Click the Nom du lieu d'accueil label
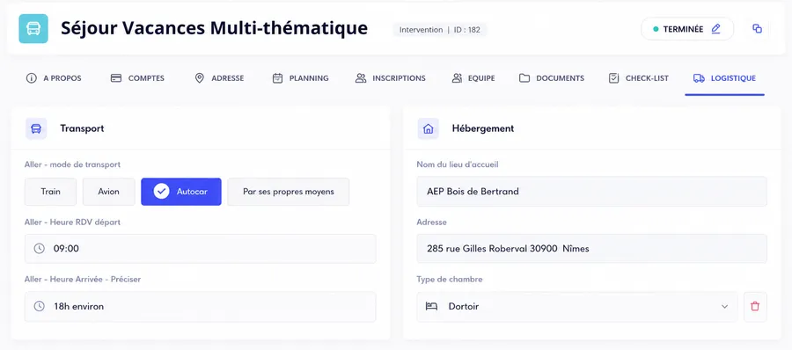 (458, 164)
